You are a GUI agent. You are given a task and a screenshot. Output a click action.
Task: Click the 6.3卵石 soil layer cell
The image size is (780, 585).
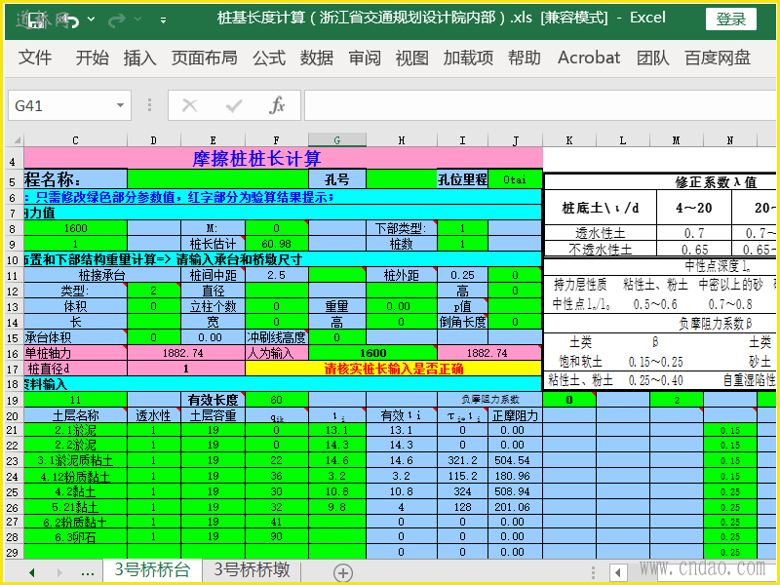tap(76, 537)
